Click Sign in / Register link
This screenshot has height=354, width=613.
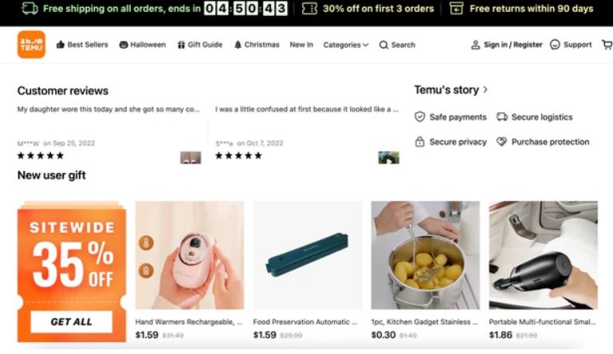tap(506, 45)
